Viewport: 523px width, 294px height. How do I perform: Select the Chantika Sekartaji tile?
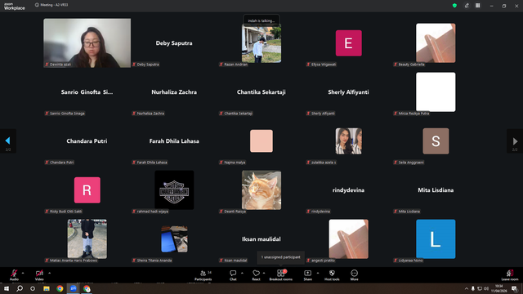[261, 92]
